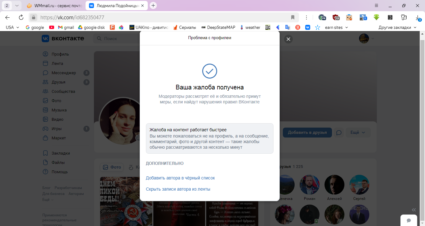
Task: Reload the page
Action: [x=21, y=17]
